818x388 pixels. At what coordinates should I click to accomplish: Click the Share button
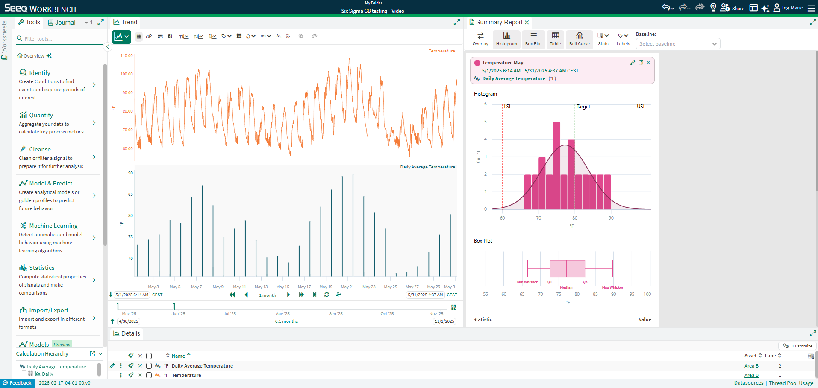[x=732, y=8]
